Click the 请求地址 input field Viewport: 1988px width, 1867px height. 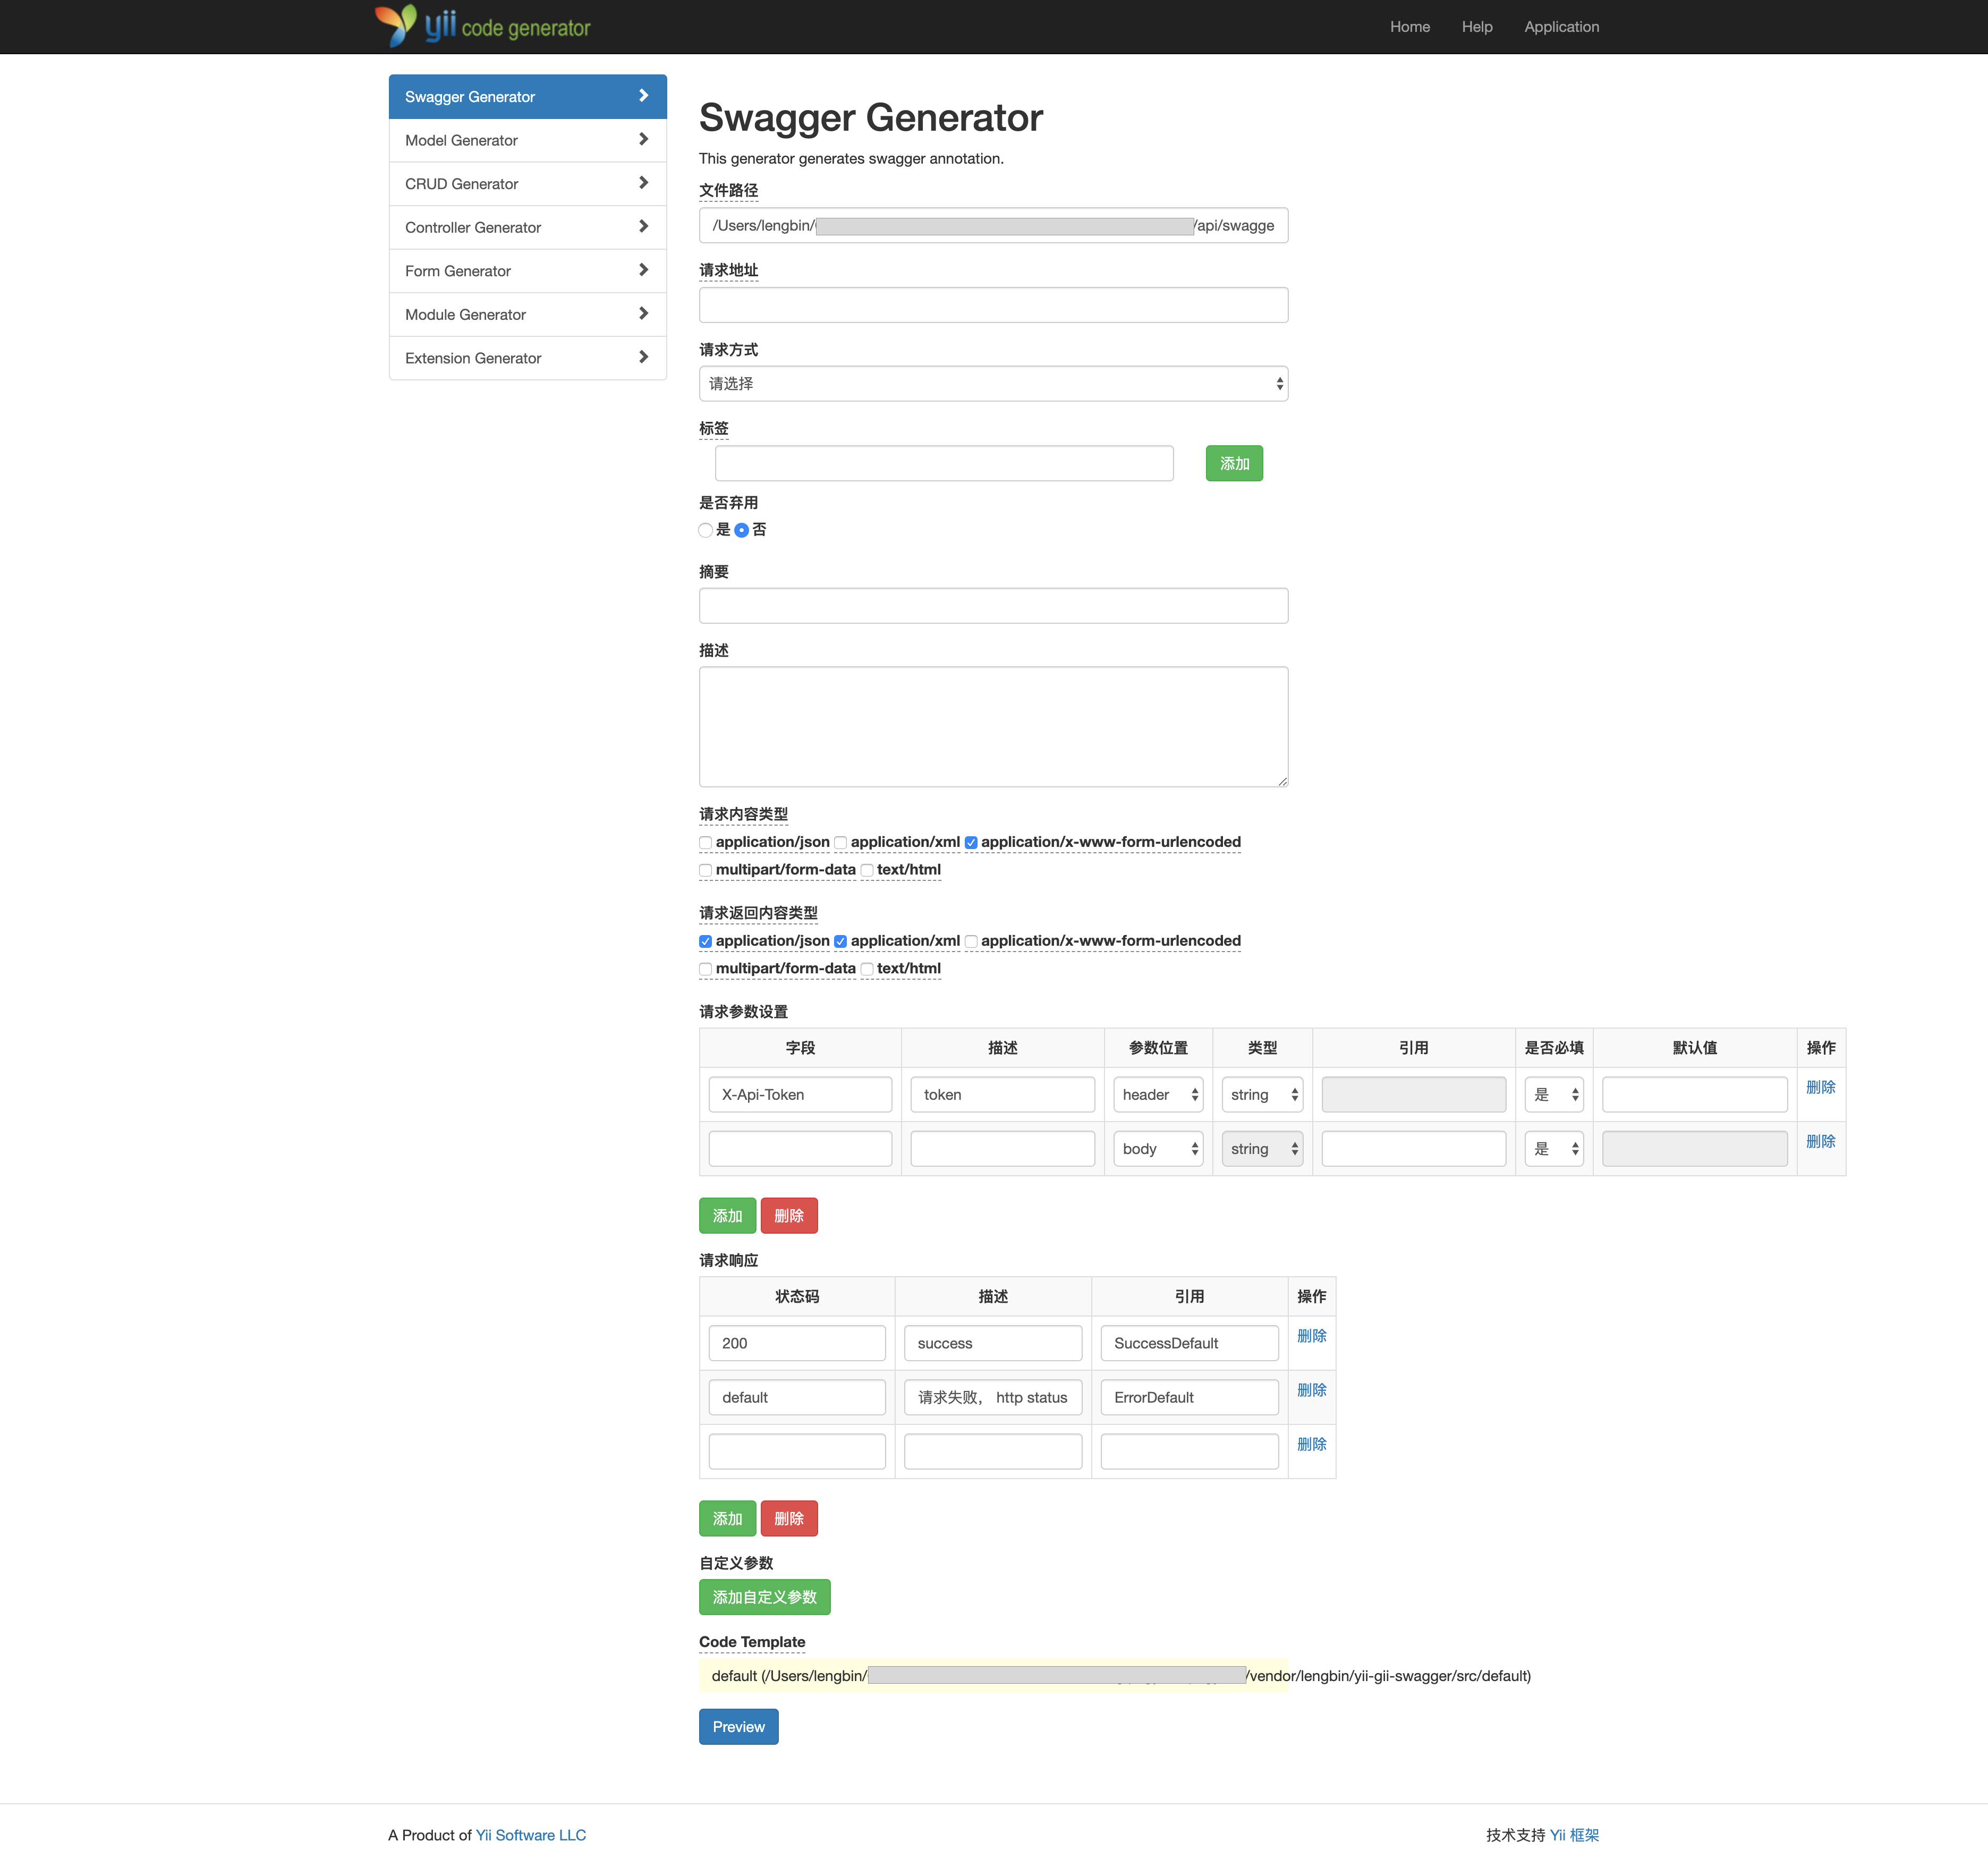click(x=993, y=305)
